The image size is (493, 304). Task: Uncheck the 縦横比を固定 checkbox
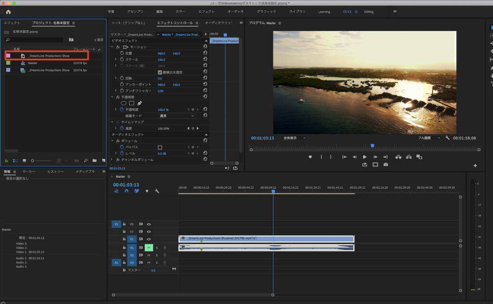[160, 72]
